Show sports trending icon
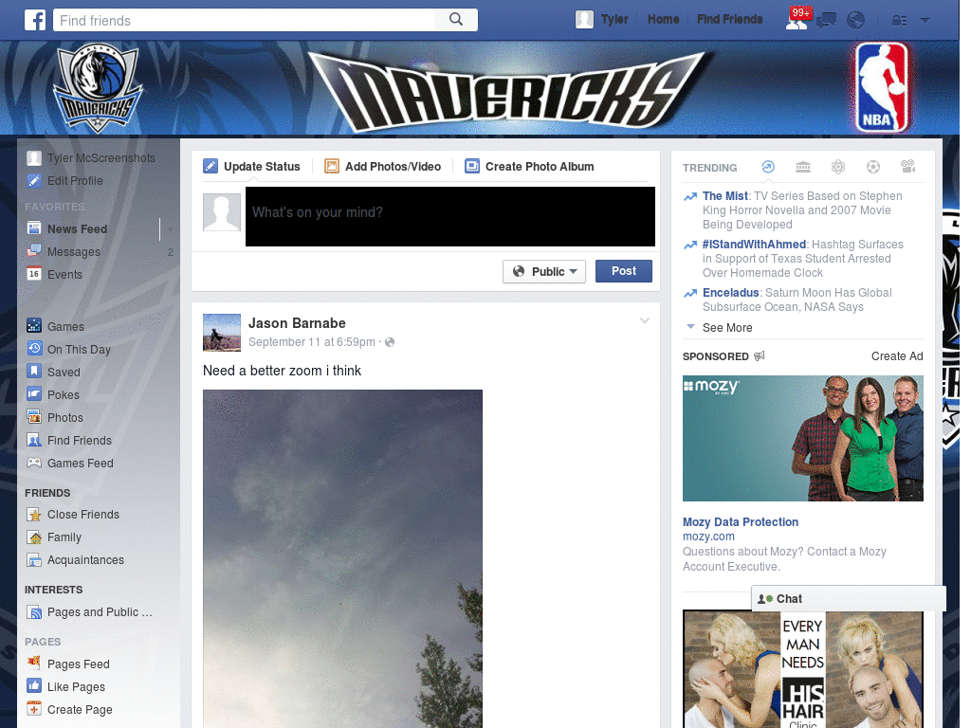The image size is (971, 728). 873,167
